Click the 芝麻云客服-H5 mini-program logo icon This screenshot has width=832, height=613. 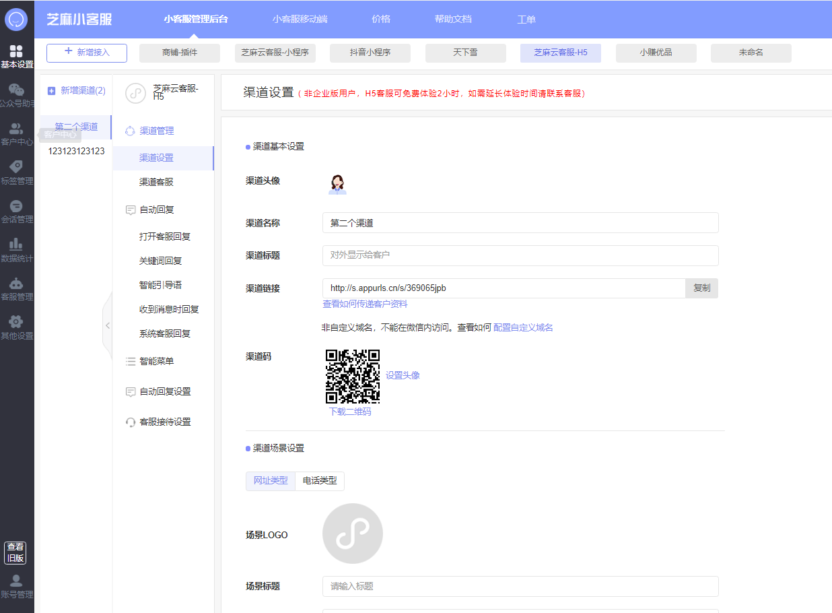[135, 93]
